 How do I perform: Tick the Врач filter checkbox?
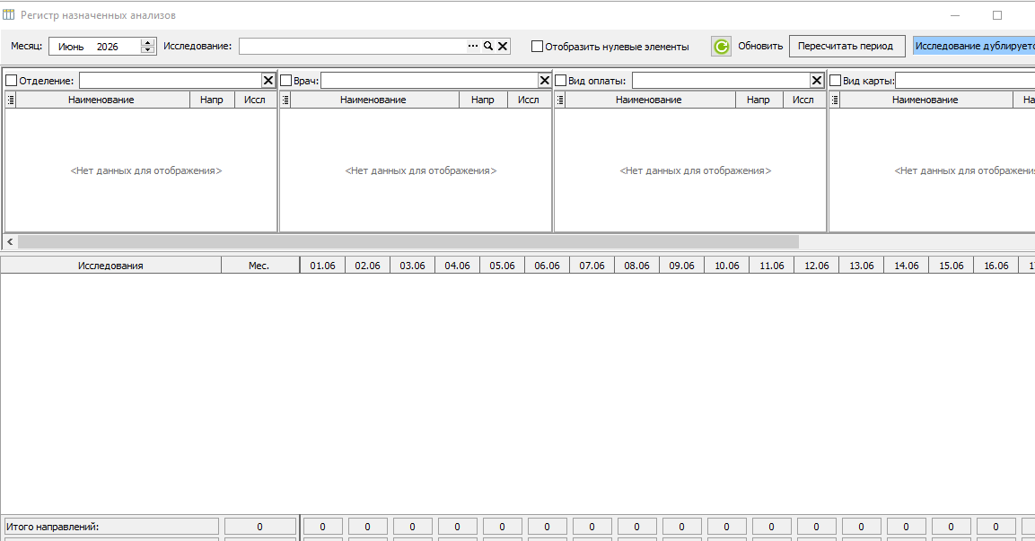(285, 81)
